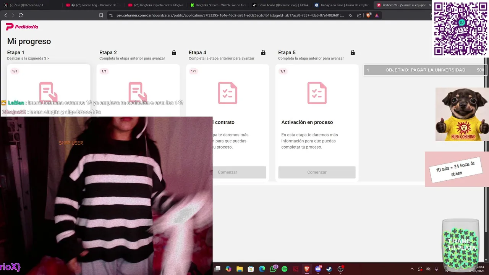
Task: Click 'Deslizar a la izquierda 3 >' link
Action: click(28, 58)
